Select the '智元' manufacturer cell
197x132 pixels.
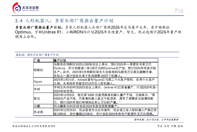[44, 98]
